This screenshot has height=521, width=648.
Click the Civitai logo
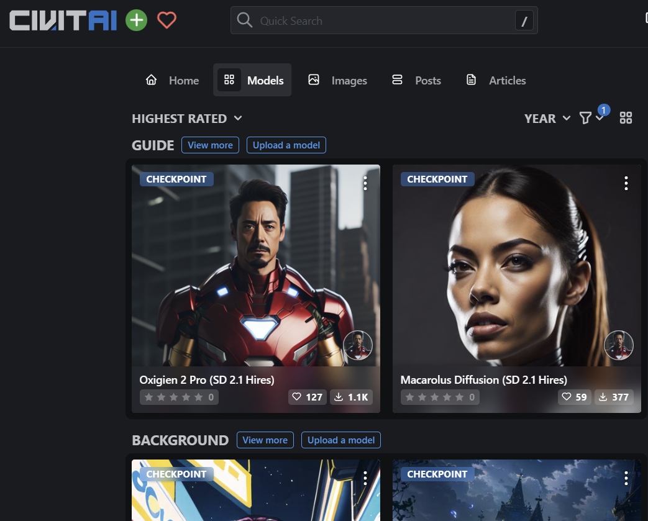tap(63, 20)
